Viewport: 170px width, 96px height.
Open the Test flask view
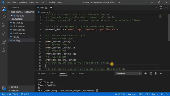[4, 50]
